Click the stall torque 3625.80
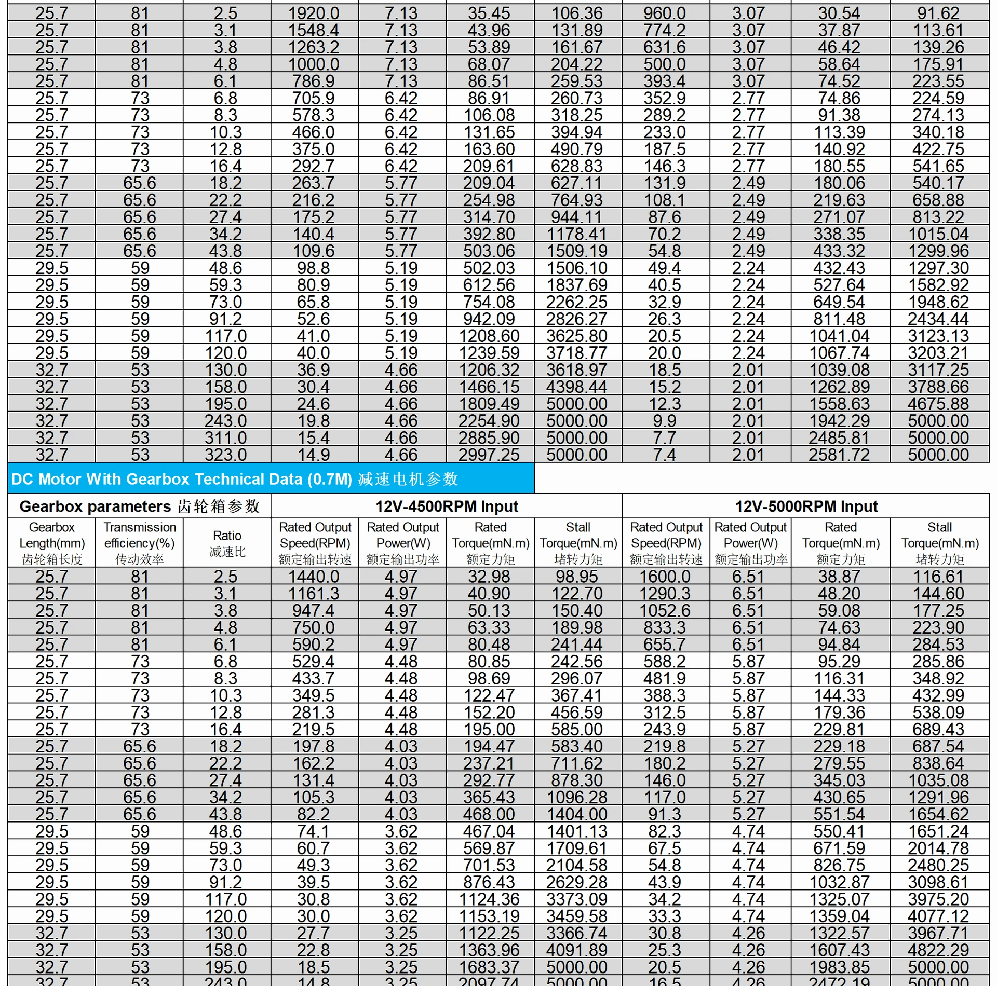This screenshot has width=997, height=986. (x=577, y=336)
